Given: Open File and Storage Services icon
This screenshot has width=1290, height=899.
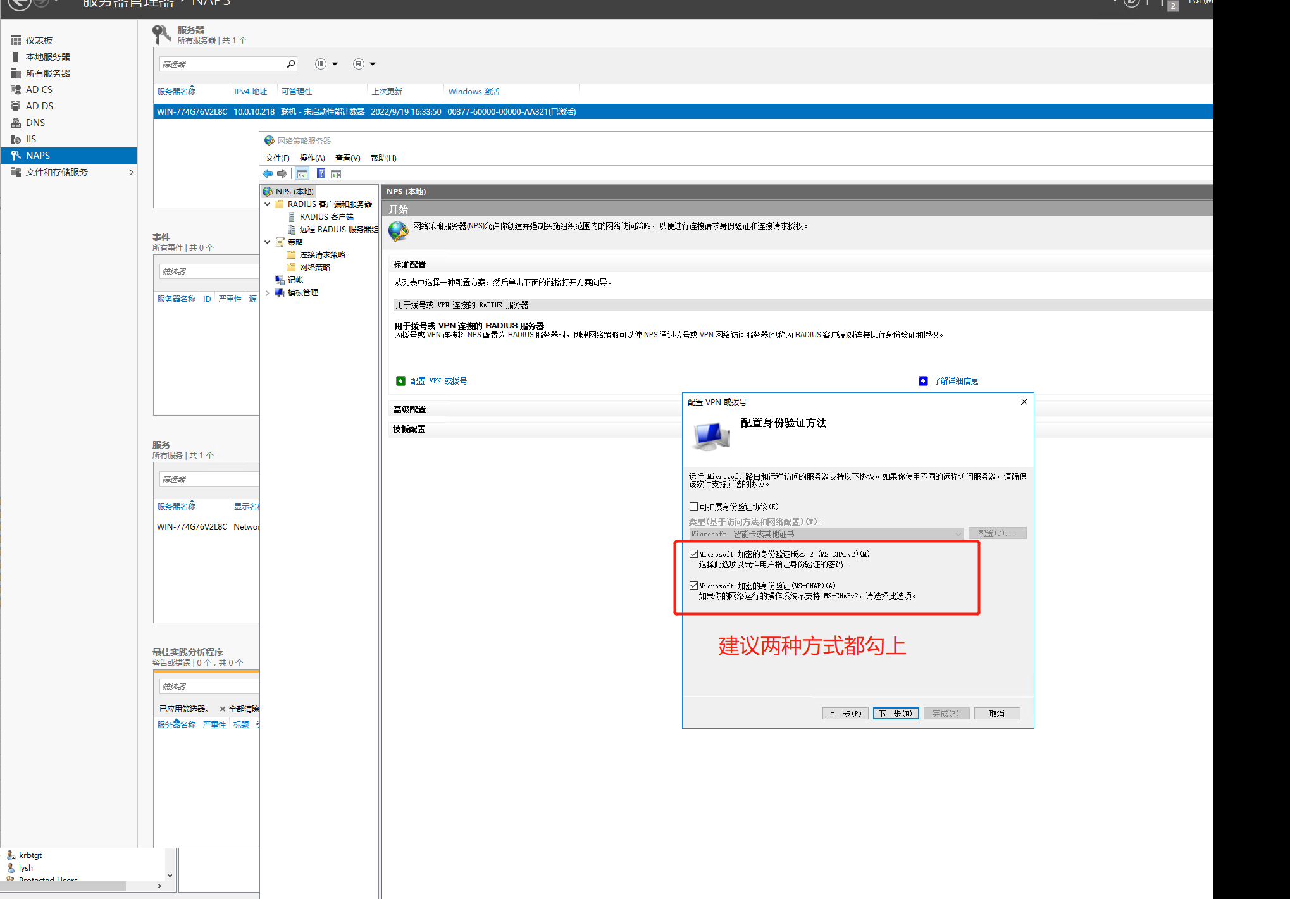Looking at the screenshot, I should (16, 172).
